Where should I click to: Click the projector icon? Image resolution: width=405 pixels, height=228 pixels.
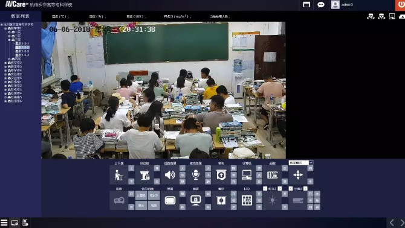pos(119,200)
